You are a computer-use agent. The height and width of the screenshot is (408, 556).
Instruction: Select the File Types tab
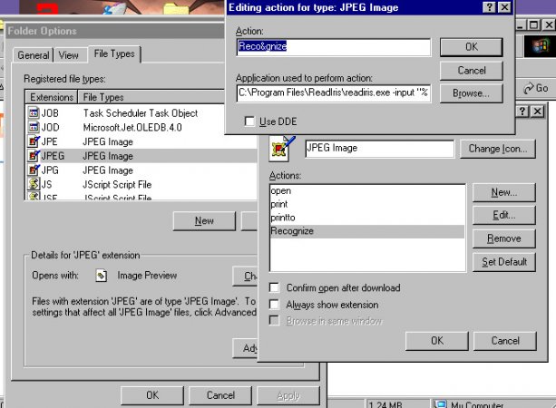coord(114,53)
